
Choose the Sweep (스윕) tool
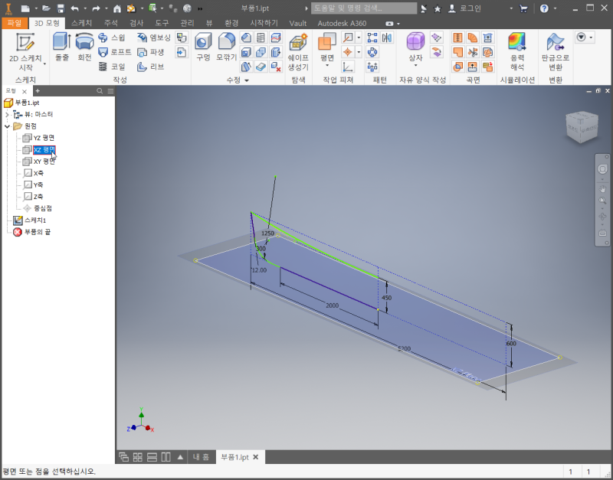[112, 38]
